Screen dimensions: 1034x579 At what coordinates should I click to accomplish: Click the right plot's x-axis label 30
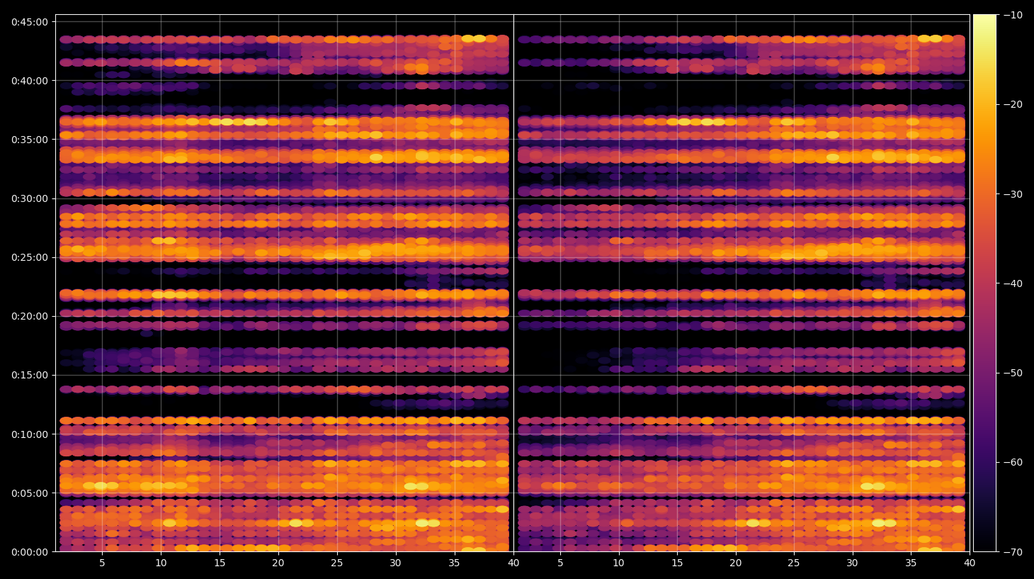click(x=852, y=563)
